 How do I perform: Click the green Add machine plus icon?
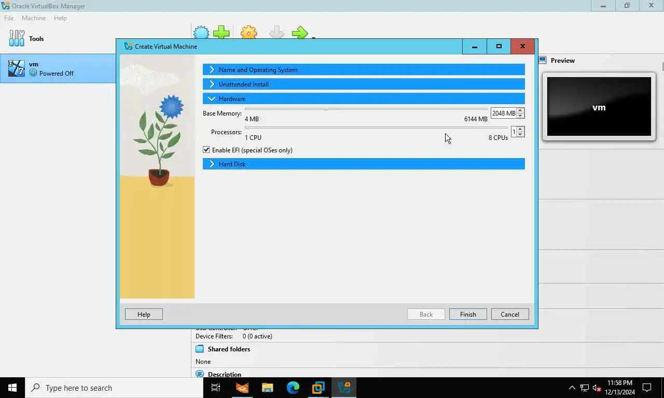[222, 33]
